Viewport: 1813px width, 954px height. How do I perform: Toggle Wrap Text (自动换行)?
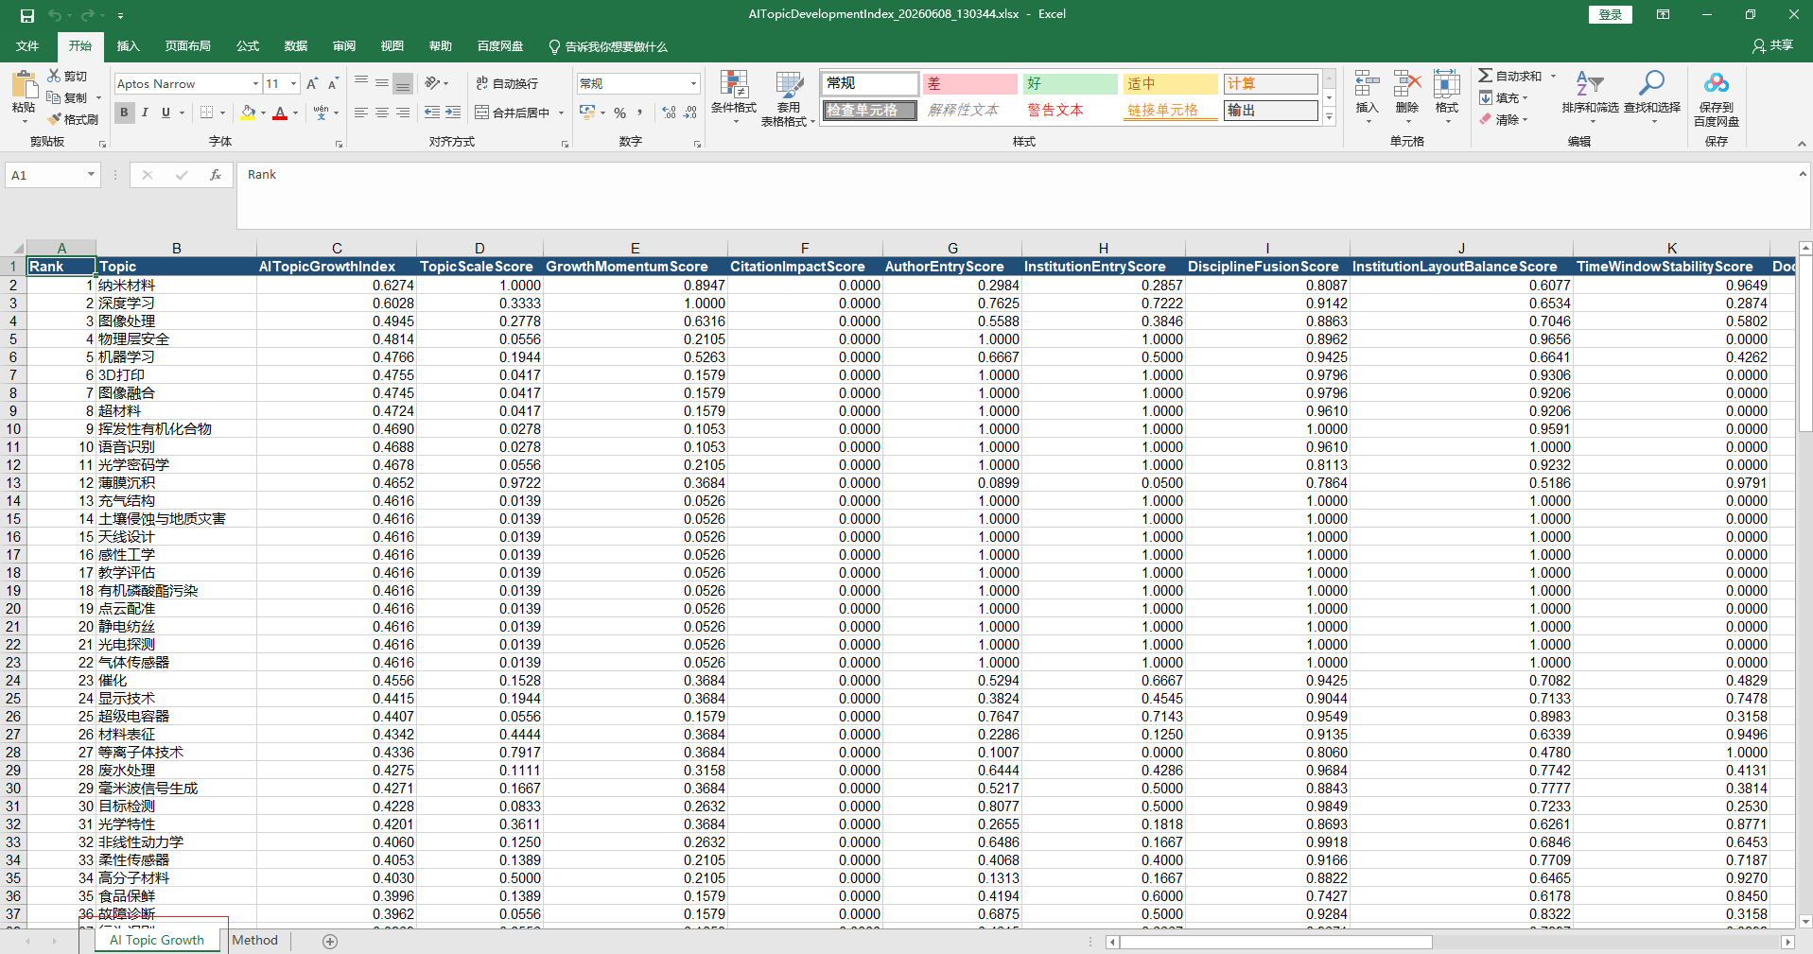[x=507, y=83]
